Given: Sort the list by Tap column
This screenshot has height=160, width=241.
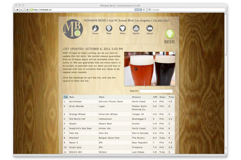Looking at the screenshot, I should (x=65, y=97).
